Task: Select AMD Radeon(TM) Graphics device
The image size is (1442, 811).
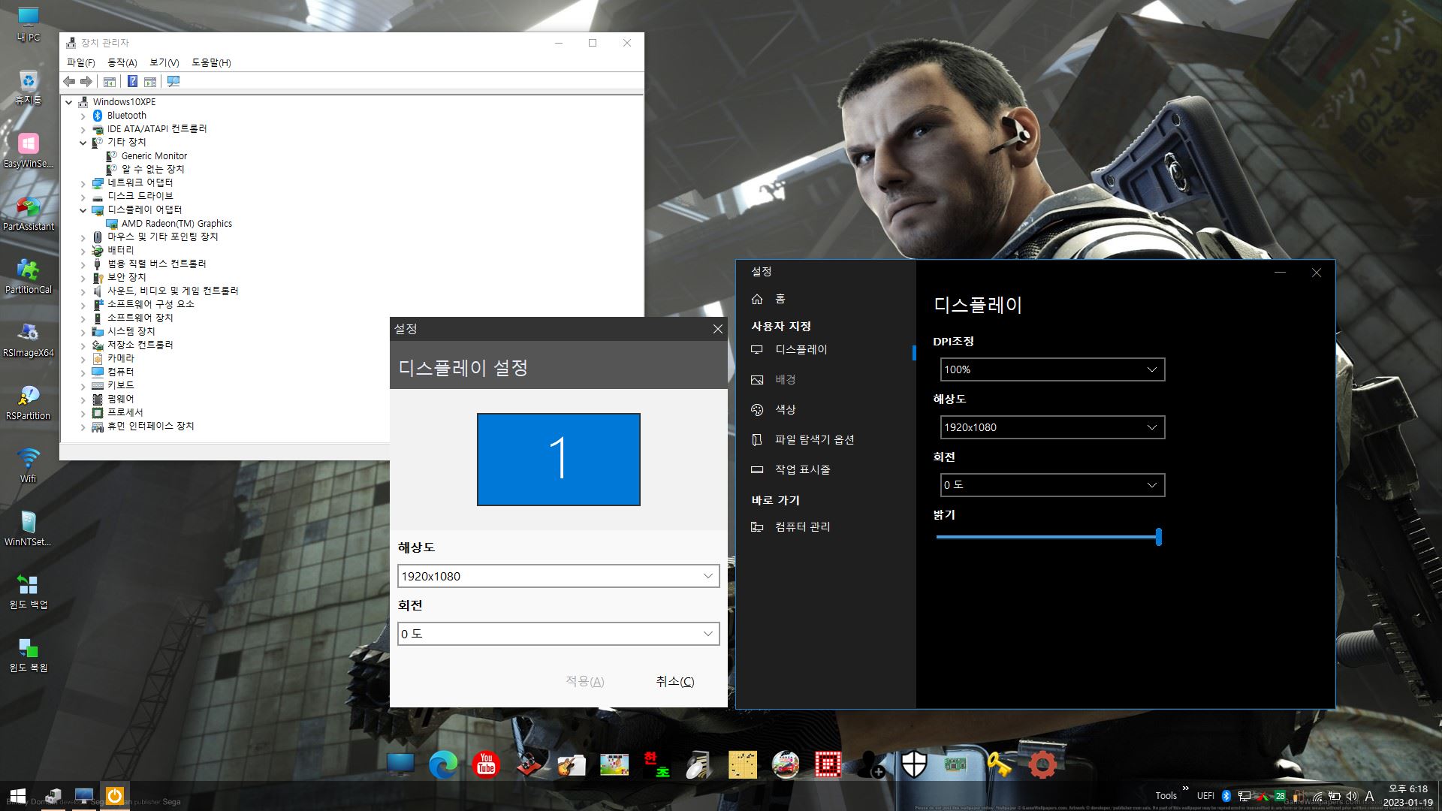Action: pyautogui.click(x=176, y=224)
